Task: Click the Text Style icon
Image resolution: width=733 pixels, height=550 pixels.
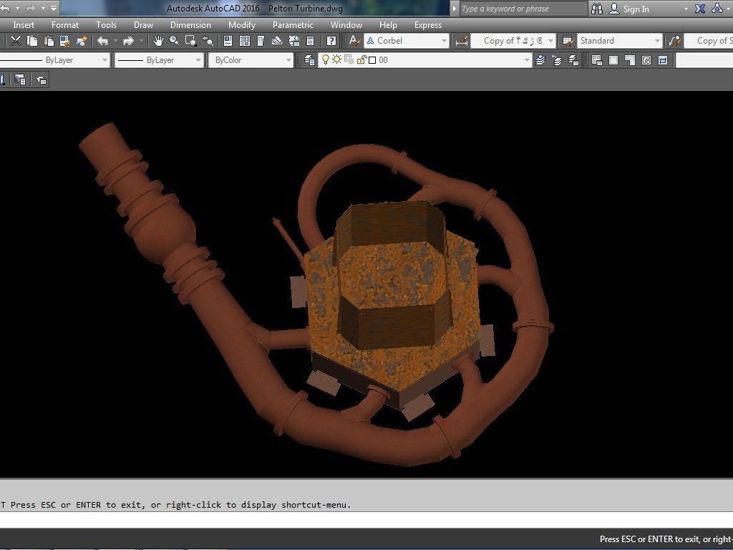Action: pyautogui.click(x=354, y=41)
